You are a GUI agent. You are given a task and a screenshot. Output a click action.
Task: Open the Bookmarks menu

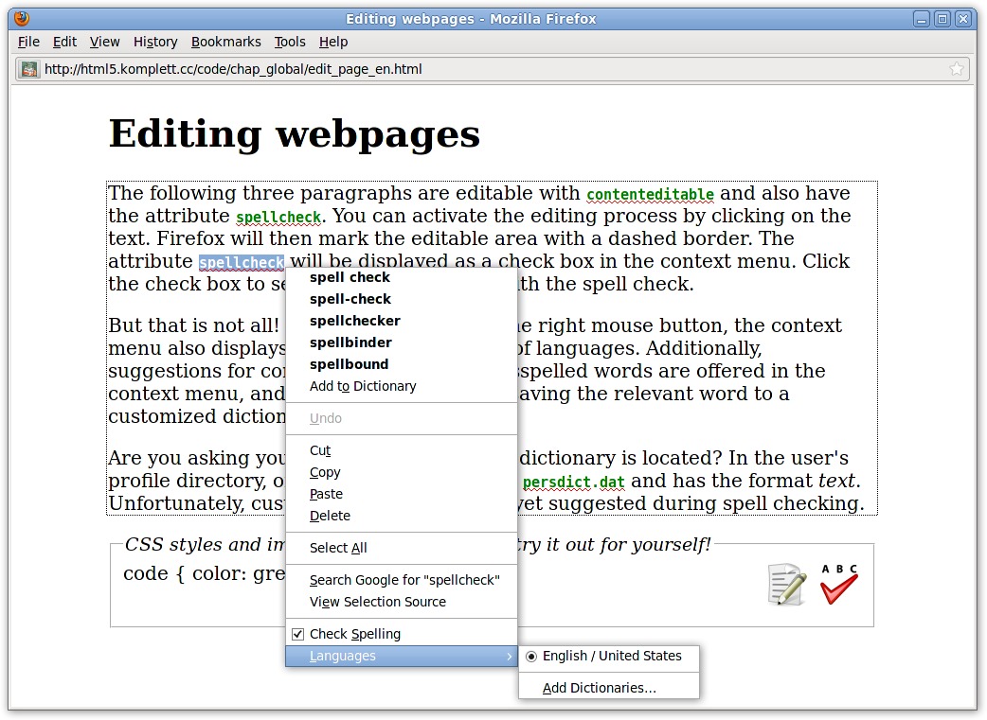[225, 42]
